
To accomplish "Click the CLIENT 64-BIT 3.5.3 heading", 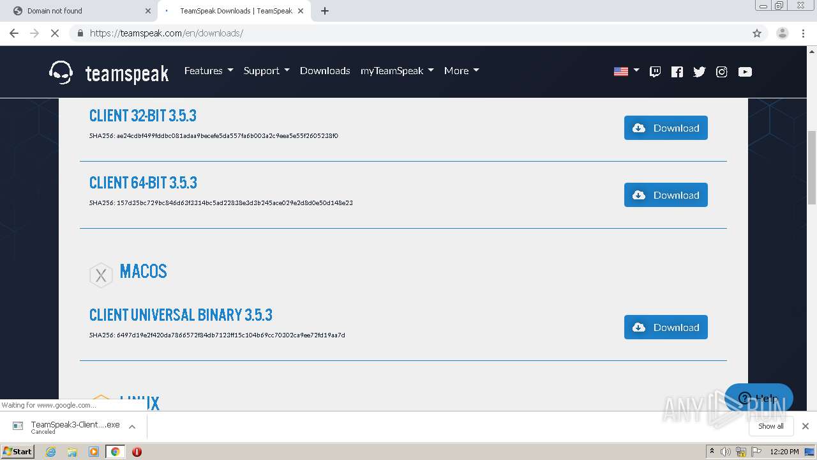I will (143, 183).
